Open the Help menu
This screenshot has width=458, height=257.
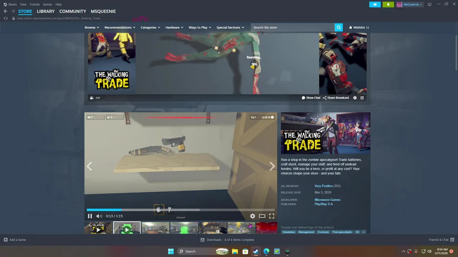click(58, 4)
